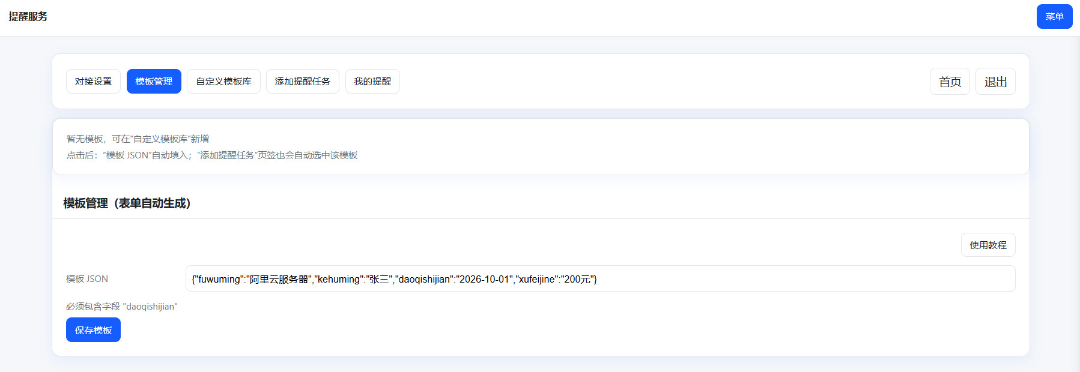Open the 我的提醒 tab
The height and width of the screenshot is (372, 1080).
point(372,82)
